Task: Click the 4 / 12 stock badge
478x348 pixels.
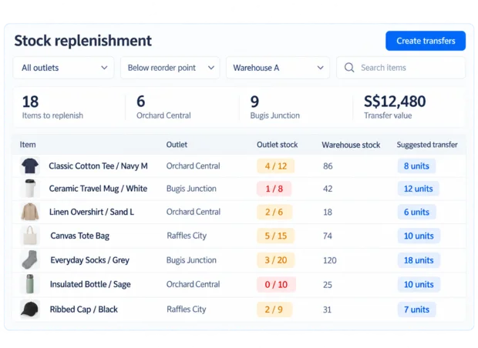Action: (275, 166)
